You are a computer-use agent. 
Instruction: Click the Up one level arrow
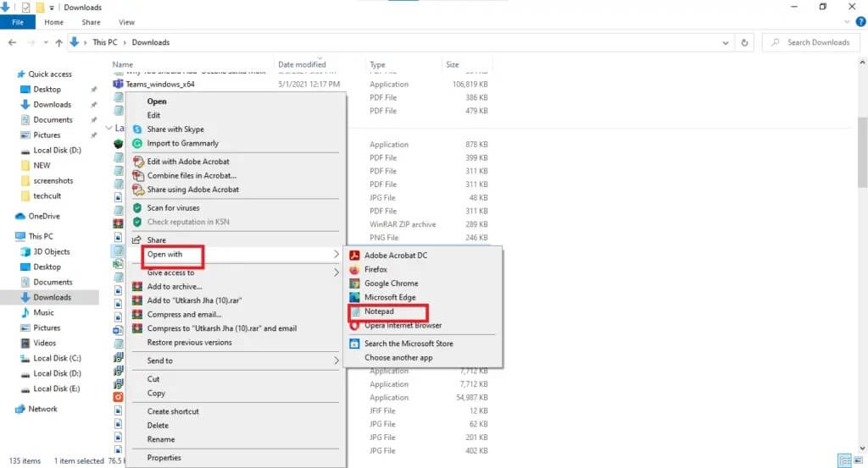[x=58, y=42]
